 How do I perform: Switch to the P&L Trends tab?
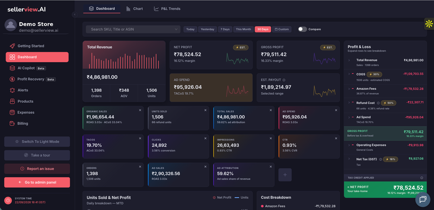[x=167, y=9]
